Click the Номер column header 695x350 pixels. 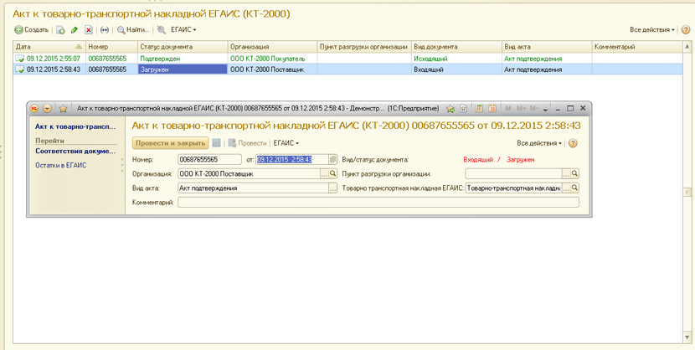[x=111, y=47]
